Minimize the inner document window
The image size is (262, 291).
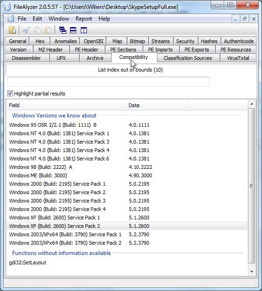coord(235,19)
